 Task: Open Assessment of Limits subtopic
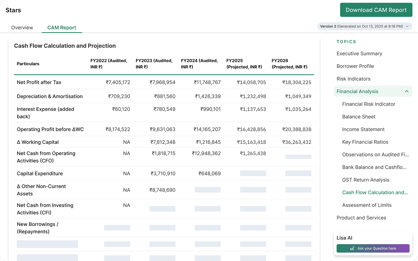point(367,205)
